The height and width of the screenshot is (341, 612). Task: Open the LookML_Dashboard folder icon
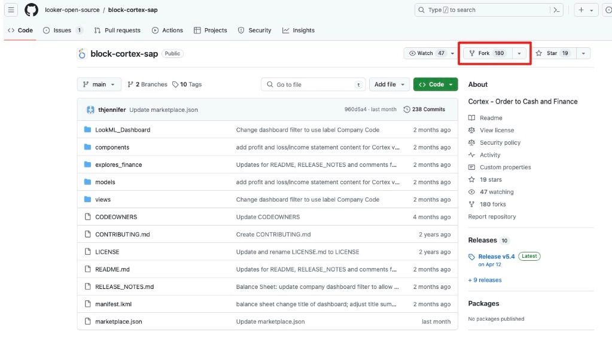click(87, 130)
